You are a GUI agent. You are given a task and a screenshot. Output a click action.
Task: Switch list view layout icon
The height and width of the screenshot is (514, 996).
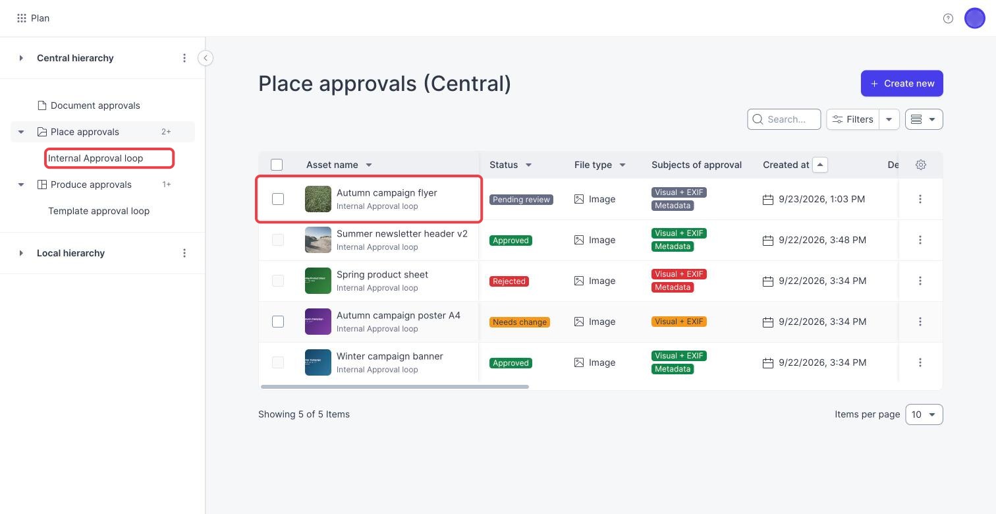pyautogui.click(x=924, y=119)
